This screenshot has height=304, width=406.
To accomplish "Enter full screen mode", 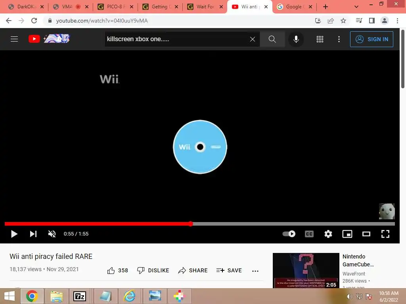I will click(385, 234).
